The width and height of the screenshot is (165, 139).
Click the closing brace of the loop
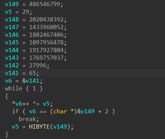pos(7,134)
